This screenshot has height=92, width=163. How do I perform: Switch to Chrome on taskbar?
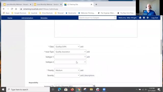pyautogui.click(x=79, y=89)
